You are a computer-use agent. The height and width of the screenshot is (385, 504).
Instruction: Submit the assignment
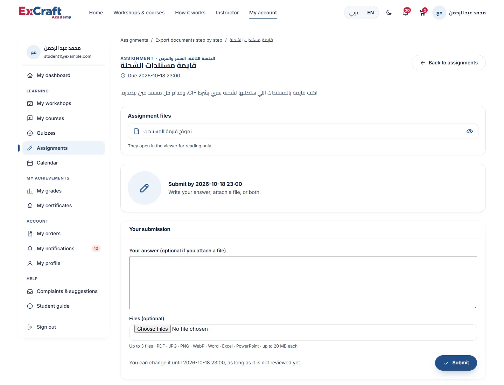[456, 363]
